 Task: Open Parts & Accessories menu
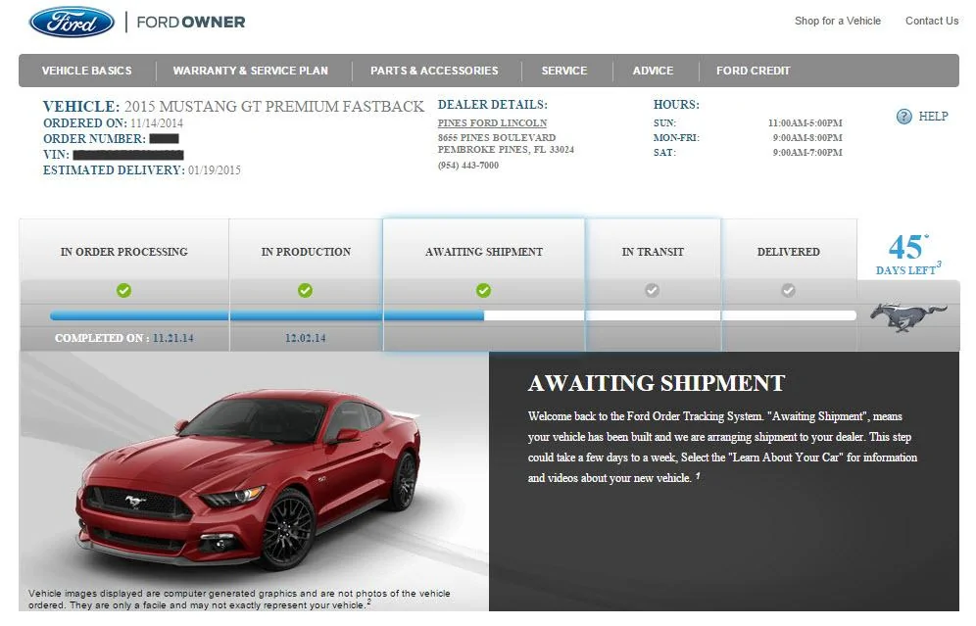(x=434, y=71)
